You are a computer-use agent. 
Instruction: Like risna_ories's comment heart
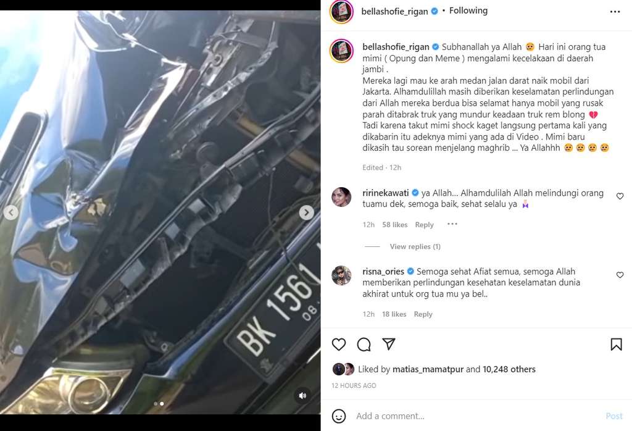tap(620, 275)
